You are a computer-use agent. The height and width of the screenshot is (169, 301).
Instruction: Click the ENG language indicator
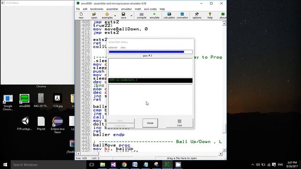click(280, 165)
